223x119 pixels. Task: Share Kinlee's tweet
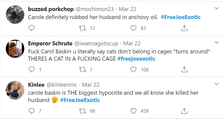coord(184,111)
